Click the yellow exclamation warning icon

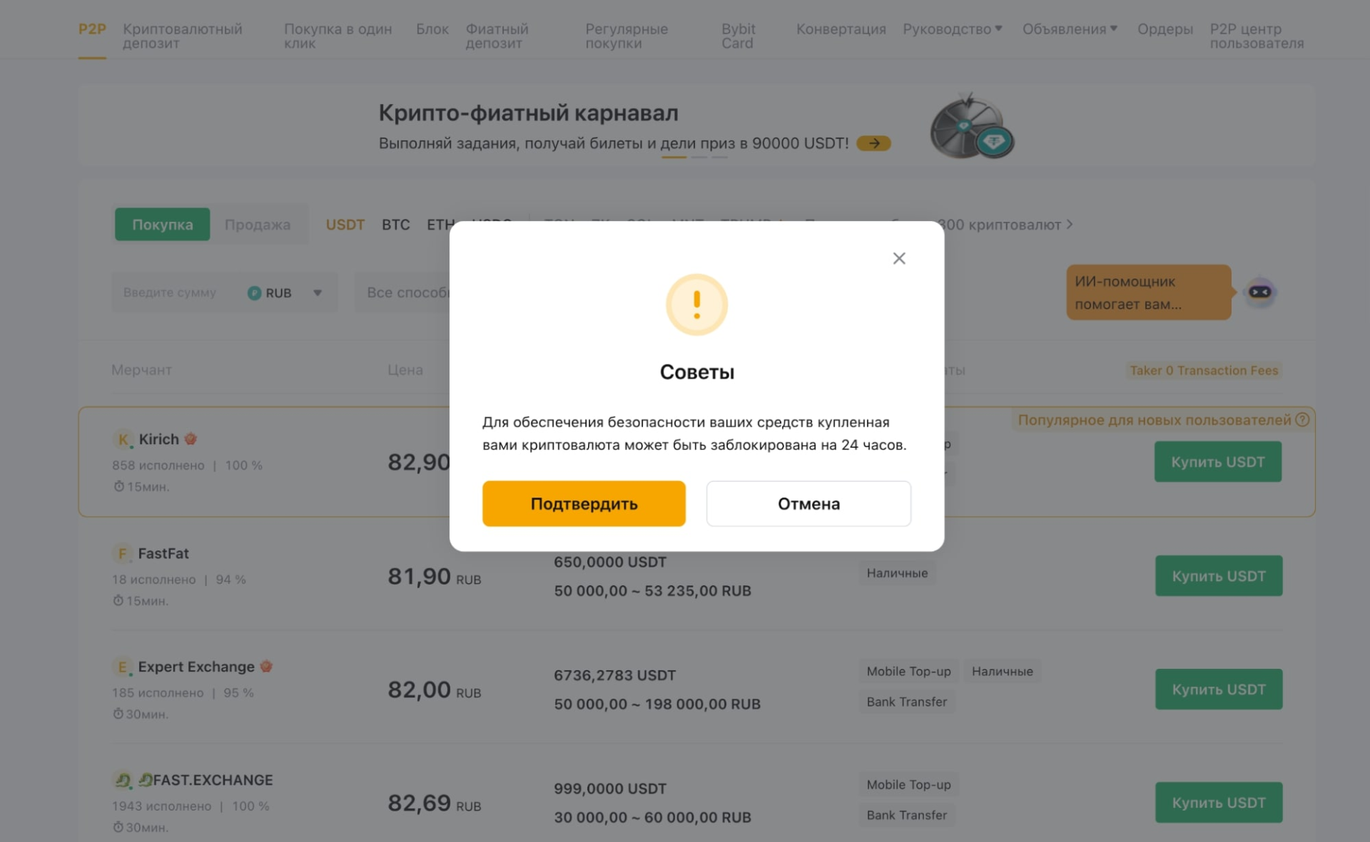tap(696, 304)
